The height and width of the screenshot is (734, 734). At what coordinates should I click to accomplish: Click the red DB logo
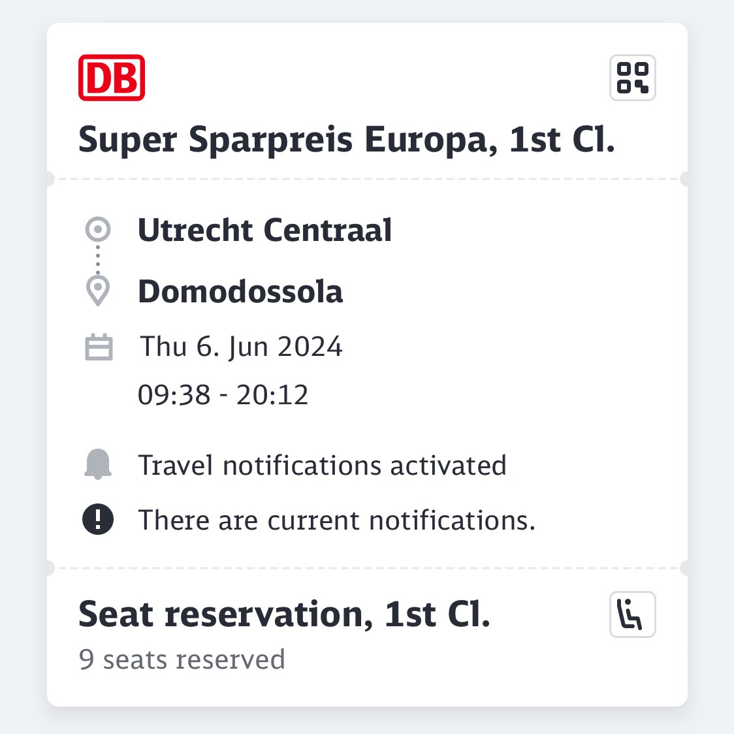tap(112, 78)
